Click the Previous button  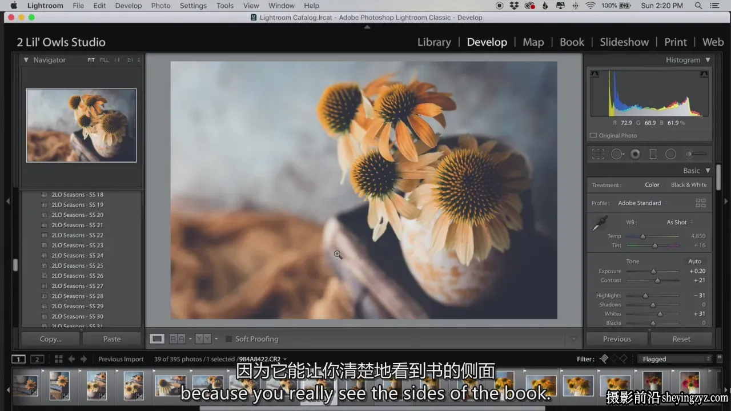coord(617,339)
